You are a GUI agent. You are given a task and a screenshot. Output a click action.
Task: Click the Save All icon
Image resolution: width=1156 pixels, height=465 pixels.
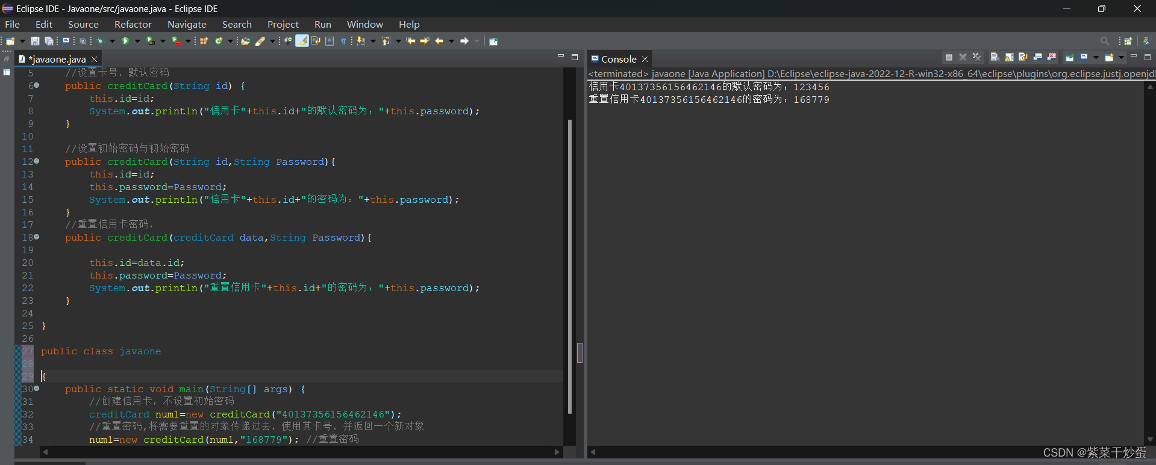pyautogui.click(x=49, y=41)
